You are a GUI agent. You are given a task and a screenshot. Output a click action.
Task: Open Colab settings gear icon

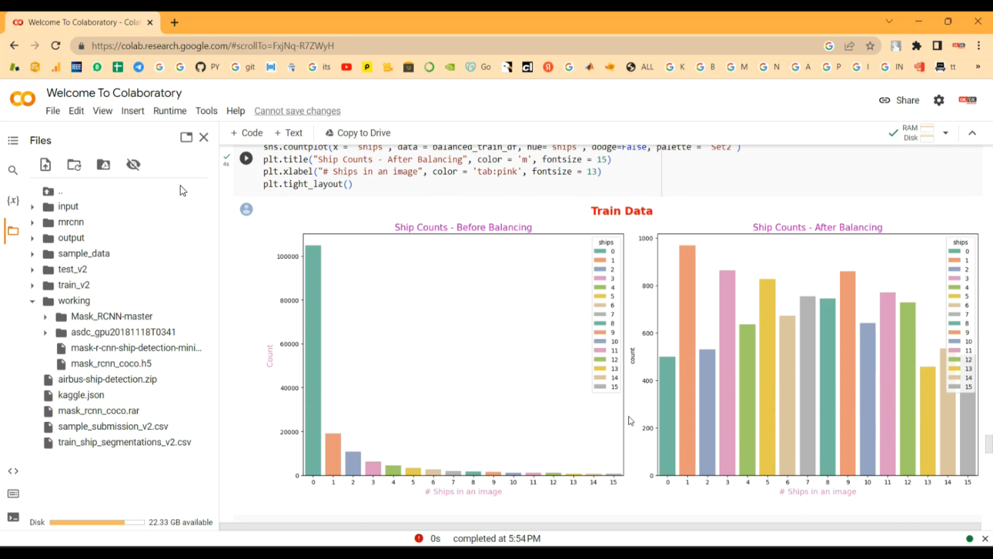pyautogui.click(x=939, y=100)
